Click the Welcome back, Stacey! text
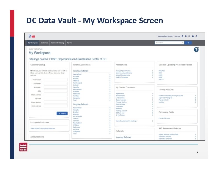The width and height of the screenshot is (218, 169). click(x=165, y=36)
